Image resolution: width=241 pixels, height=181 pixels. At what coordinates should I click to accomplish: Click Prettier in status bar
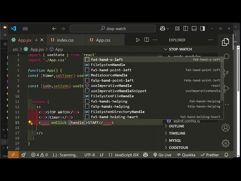click(x=210, y=155)
